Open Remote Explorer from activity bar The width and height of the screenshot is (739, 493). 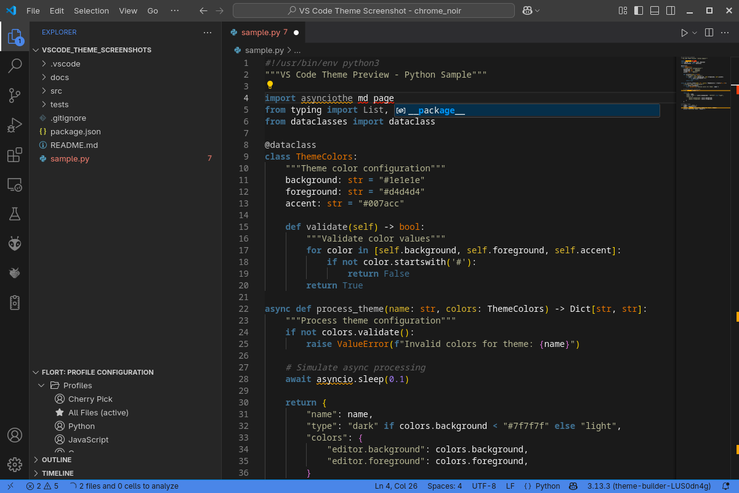coord(15,184)
